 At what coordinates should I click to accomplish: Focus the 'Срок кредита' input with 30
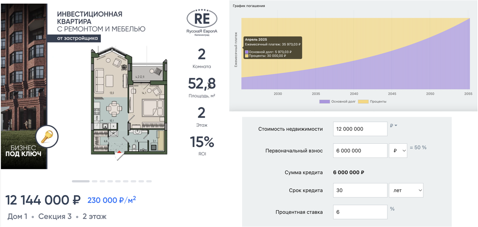pyautogui.click(x=360, y=190)
